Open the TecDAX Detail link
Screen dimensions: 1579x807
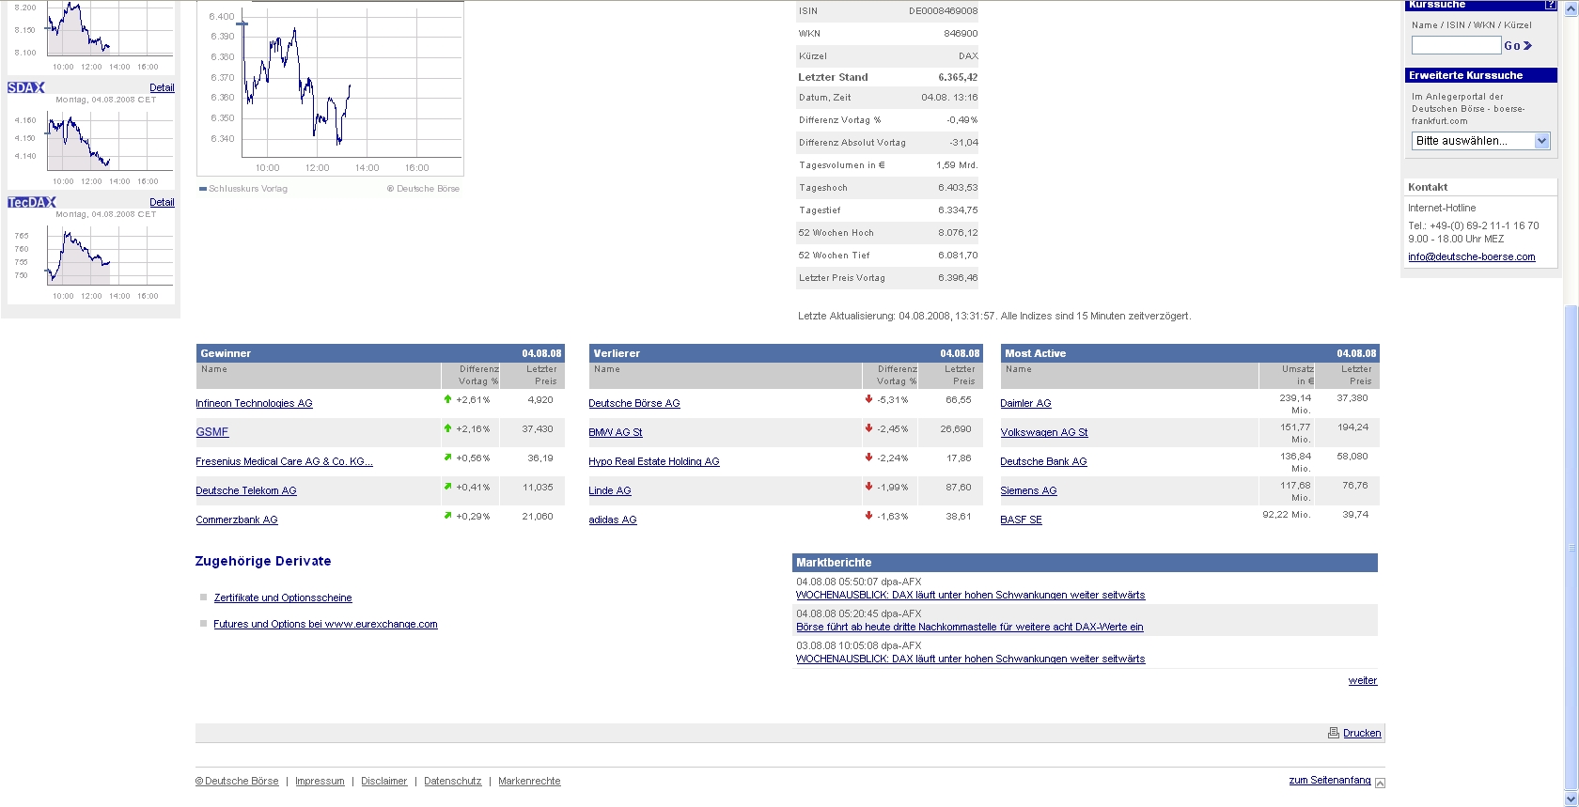click(x=162, y=202)
